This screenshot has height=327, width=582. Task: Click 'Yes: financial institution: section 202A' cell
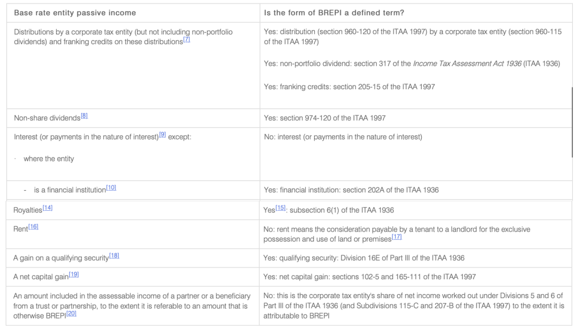point(351,190)
